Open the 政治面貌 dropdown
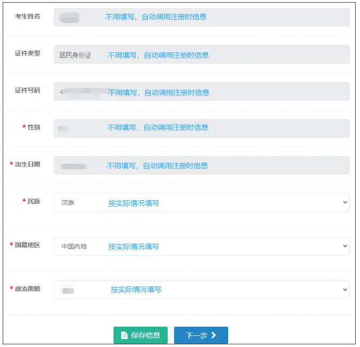The image size is (360, 347). (x=201, y=290)
